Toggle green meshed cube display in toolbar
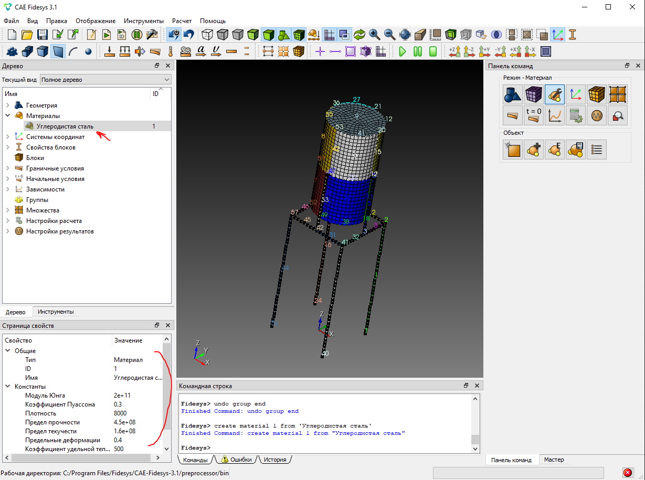The image size is (645, 480). coord(299,35)
